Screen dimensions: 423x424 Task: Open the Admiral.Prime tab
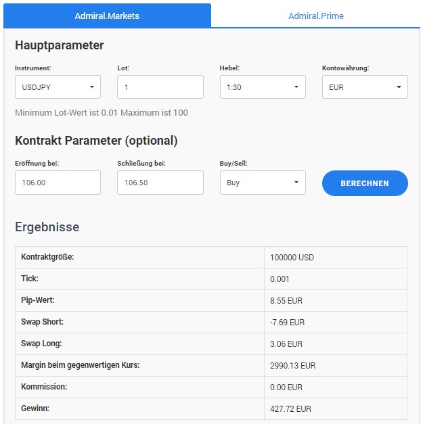pos(315,16)
